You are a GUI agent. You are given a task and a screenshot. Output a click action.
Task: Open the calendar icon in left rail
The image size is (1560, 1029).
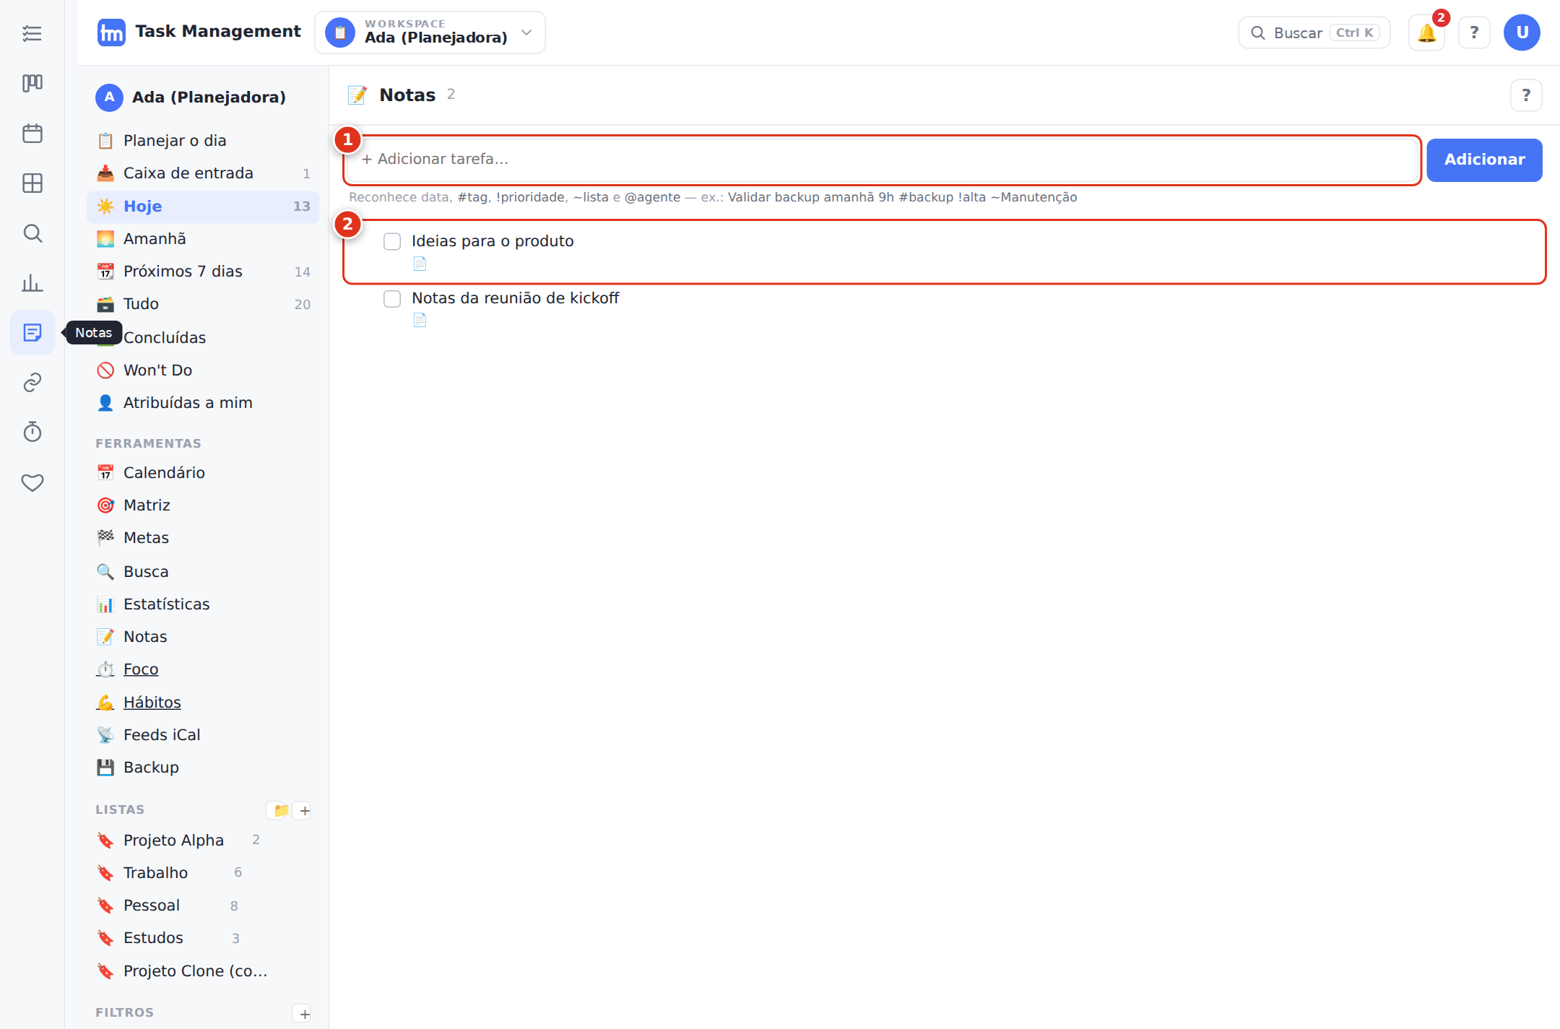click(32, 133)
